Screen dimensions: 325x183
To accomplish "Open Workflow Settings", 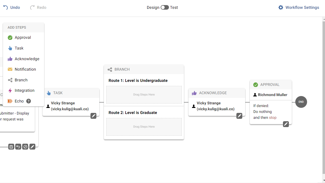I will coord(298,7).
